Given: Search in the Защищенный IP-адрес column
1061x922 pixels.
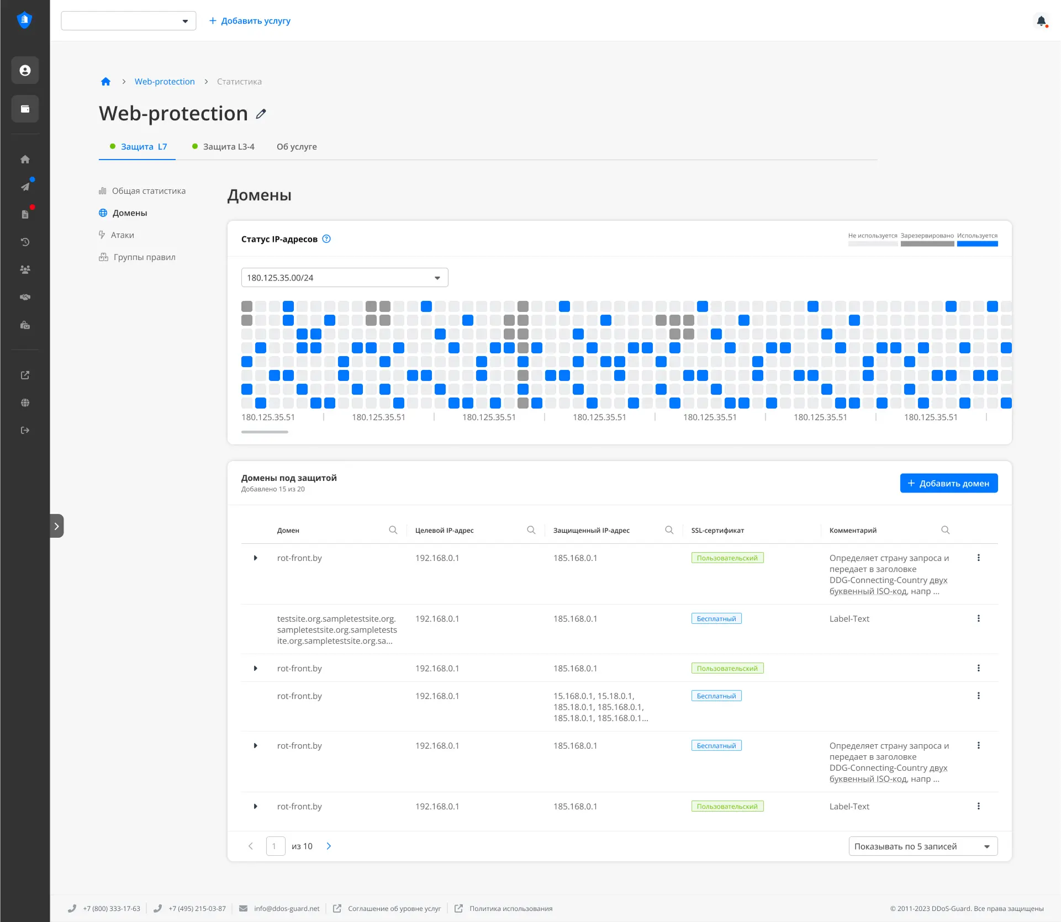Looking at the screenshot, I should (669, 530).
